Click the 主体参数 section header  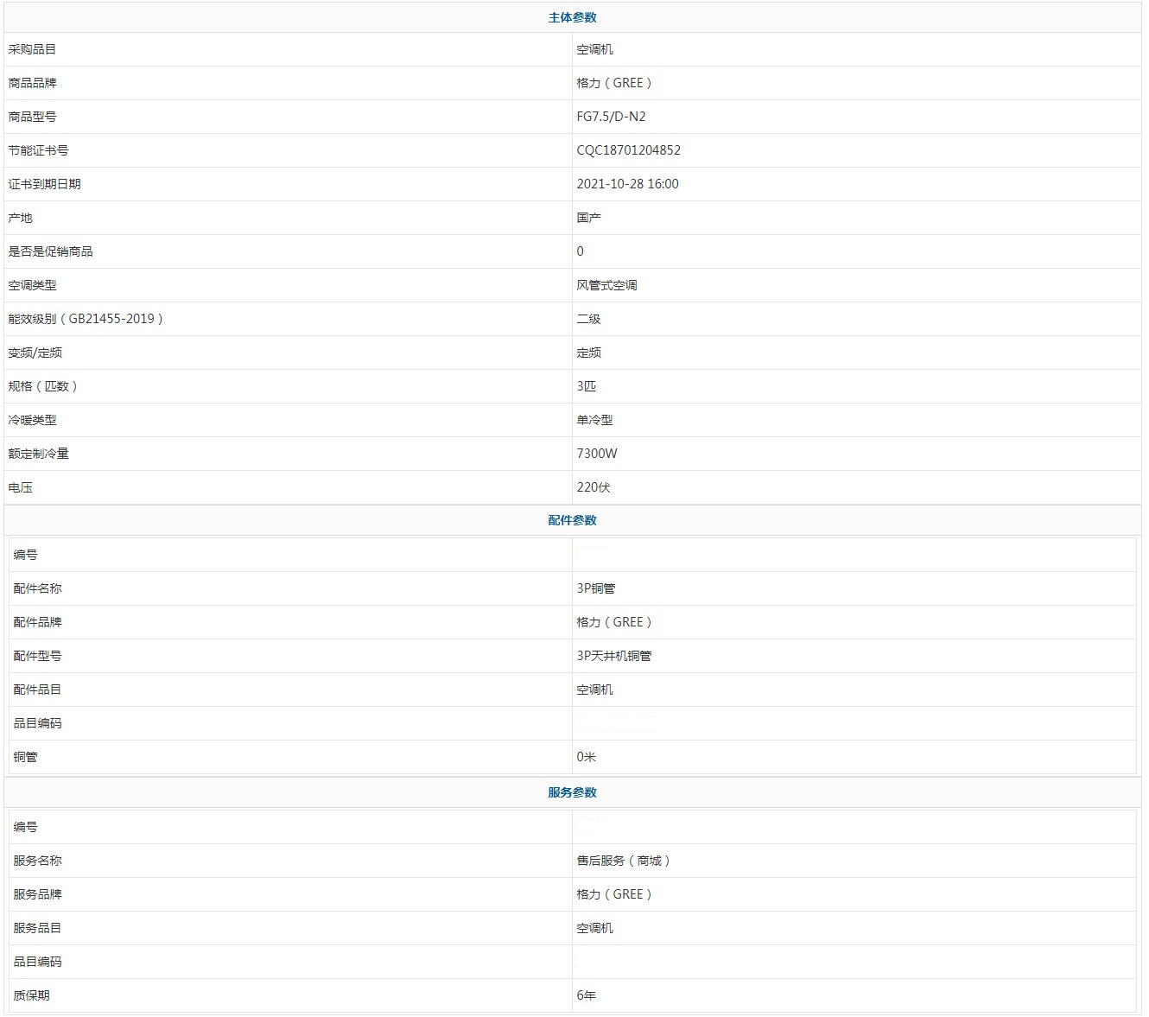572,17
